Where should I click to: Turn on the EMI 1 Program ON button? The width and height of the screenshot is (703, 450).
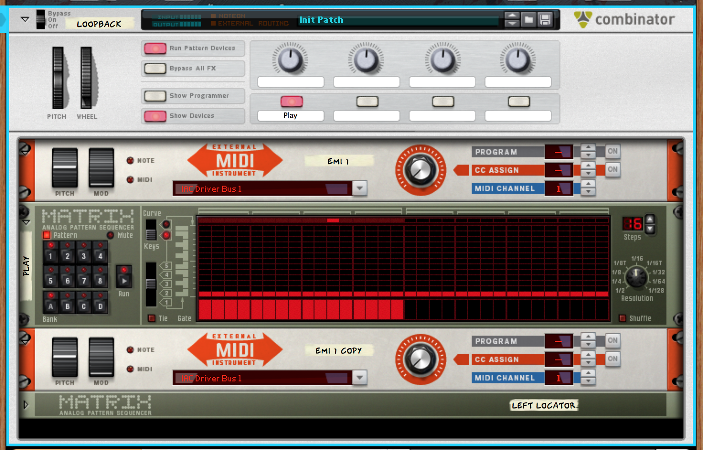[612, 151]
